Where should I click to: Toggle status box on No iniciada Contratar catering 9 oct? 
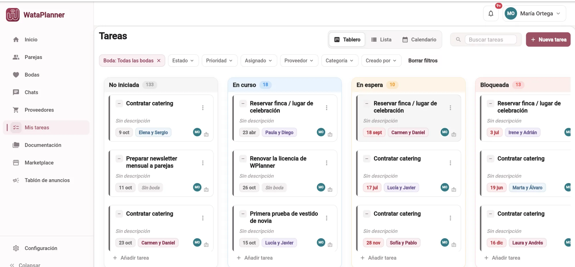tap(119, 103)
